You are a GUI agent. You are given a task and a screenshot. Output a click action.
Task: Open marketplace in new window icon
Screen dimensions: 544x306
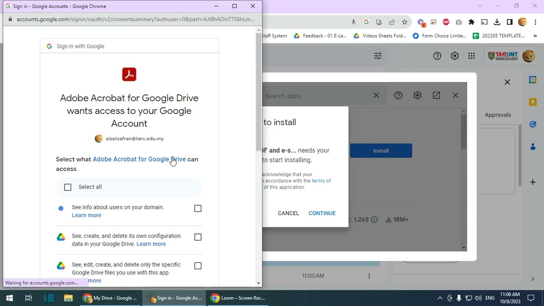click(436, 96)
